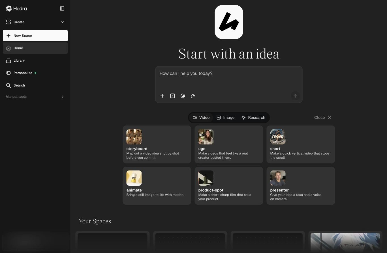Open the Library section
Screen dimensions: 387x253
35,60
